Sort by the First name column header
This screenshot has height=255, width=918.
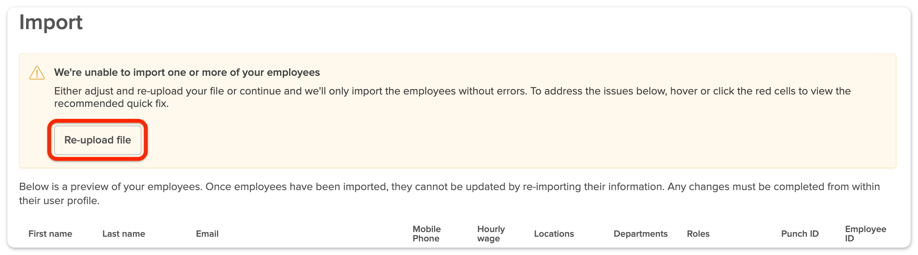coord(50,234)
